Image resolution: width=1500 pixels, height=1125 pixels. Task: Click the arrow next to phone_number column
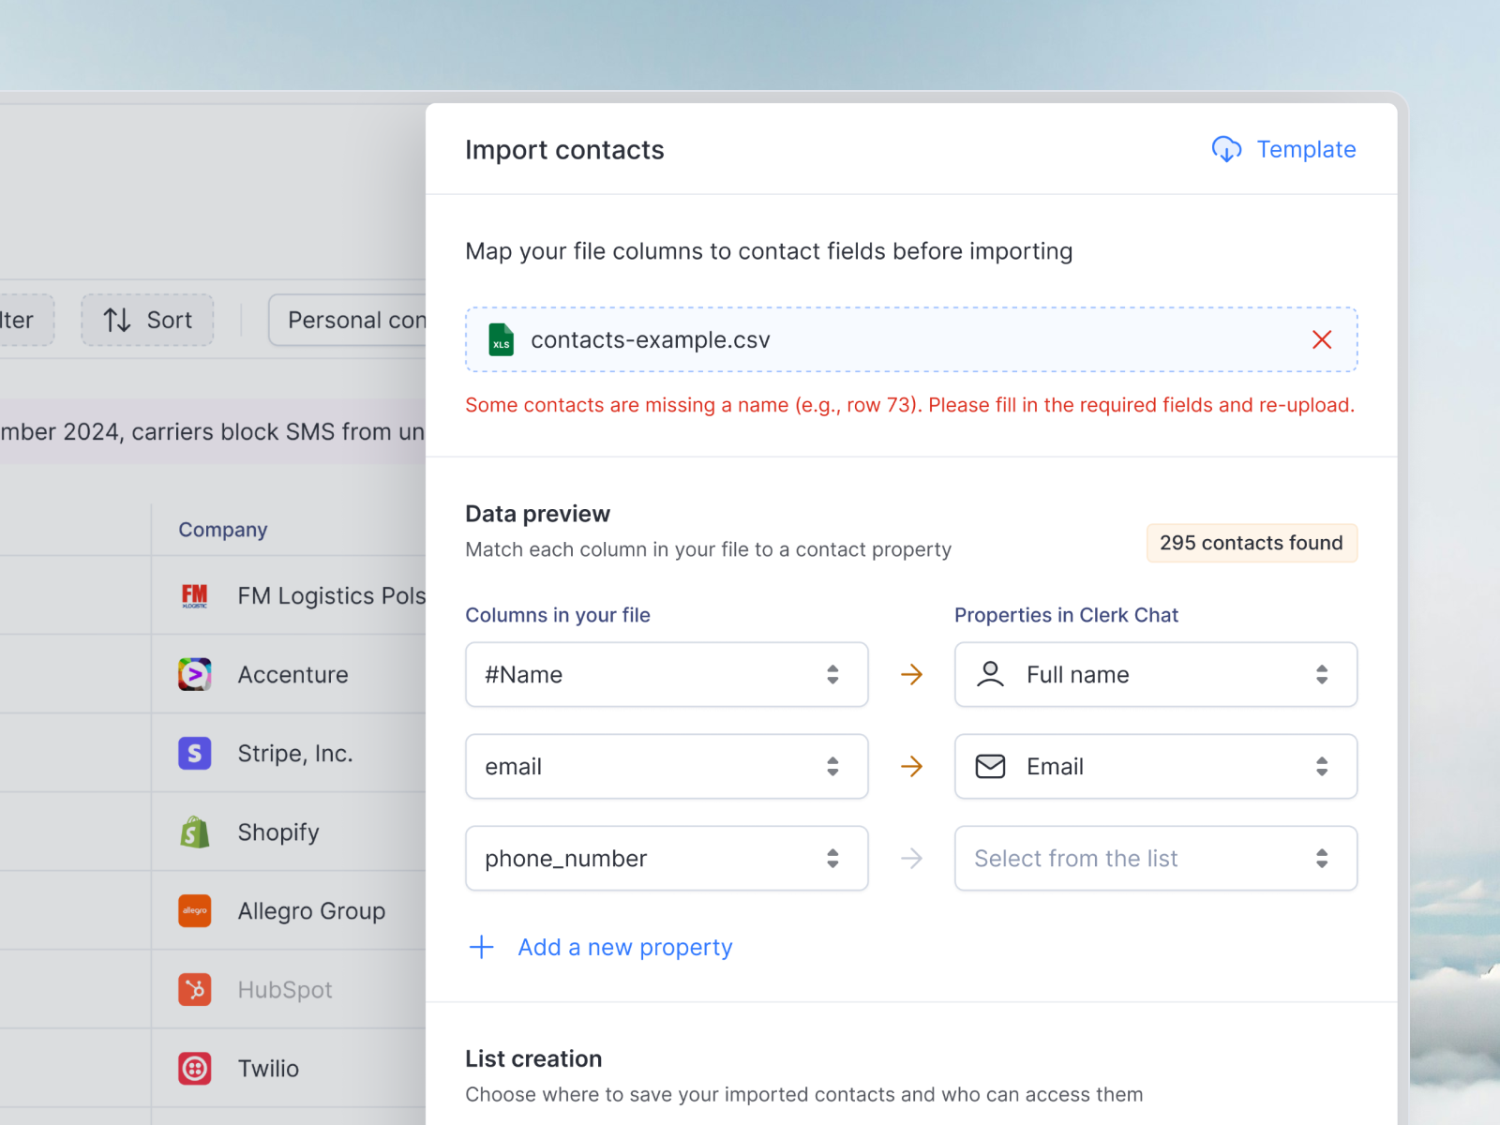coord(911,858)
